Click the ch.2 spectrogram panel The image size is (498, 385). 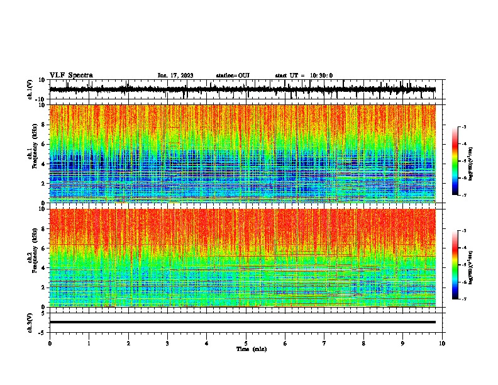pyautogui.click(x=242, y=258)
